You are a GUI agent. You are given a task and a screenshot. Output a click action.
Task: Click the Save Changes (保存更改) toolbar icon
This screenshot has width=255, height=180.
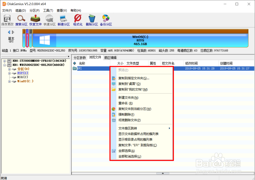pyautogui.click(x=7, y=20)
